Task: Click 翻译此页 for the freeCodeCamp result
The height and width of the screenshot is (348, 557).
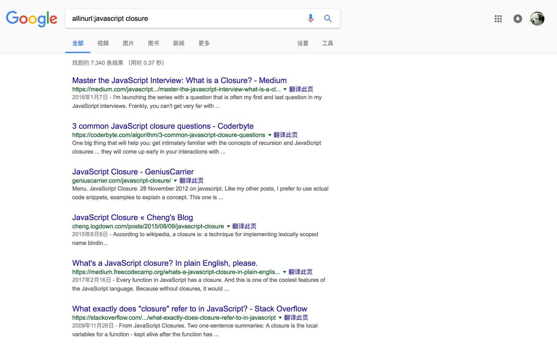Action: (301, 272)
